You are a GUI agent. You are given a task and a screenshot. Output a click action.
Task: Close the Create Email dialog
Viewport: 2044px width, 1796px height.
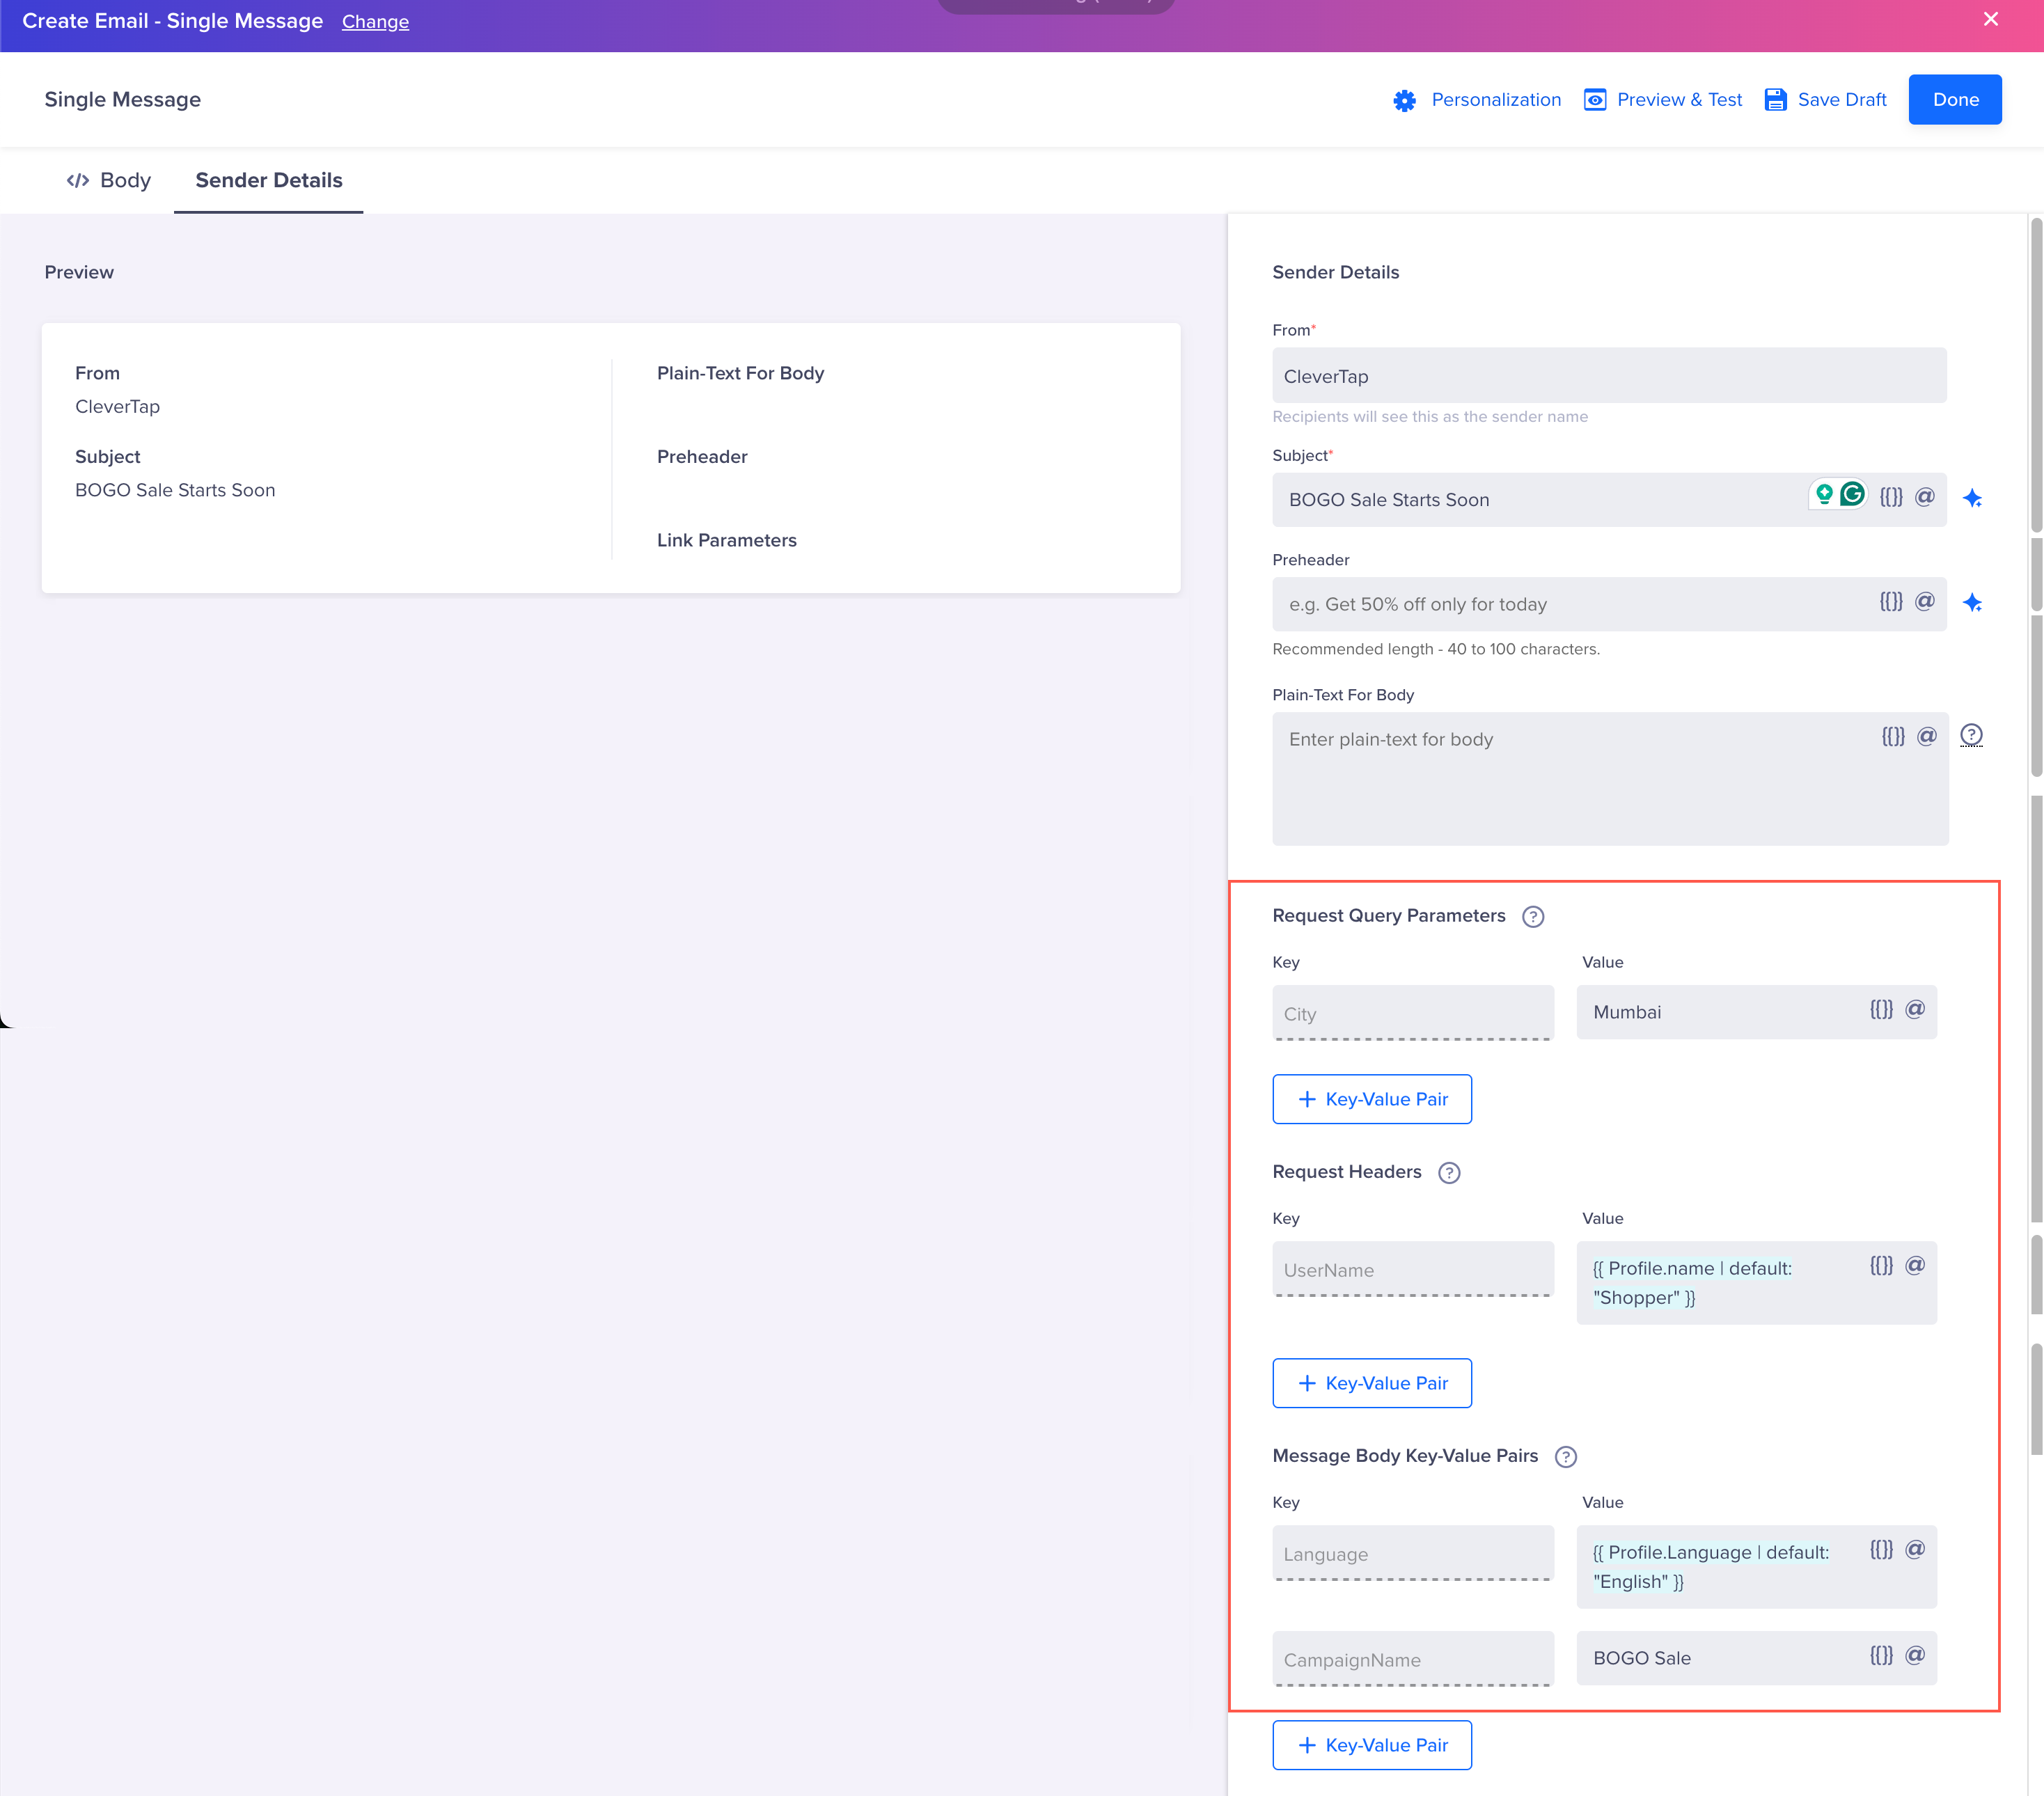(x=1991, y=19)
